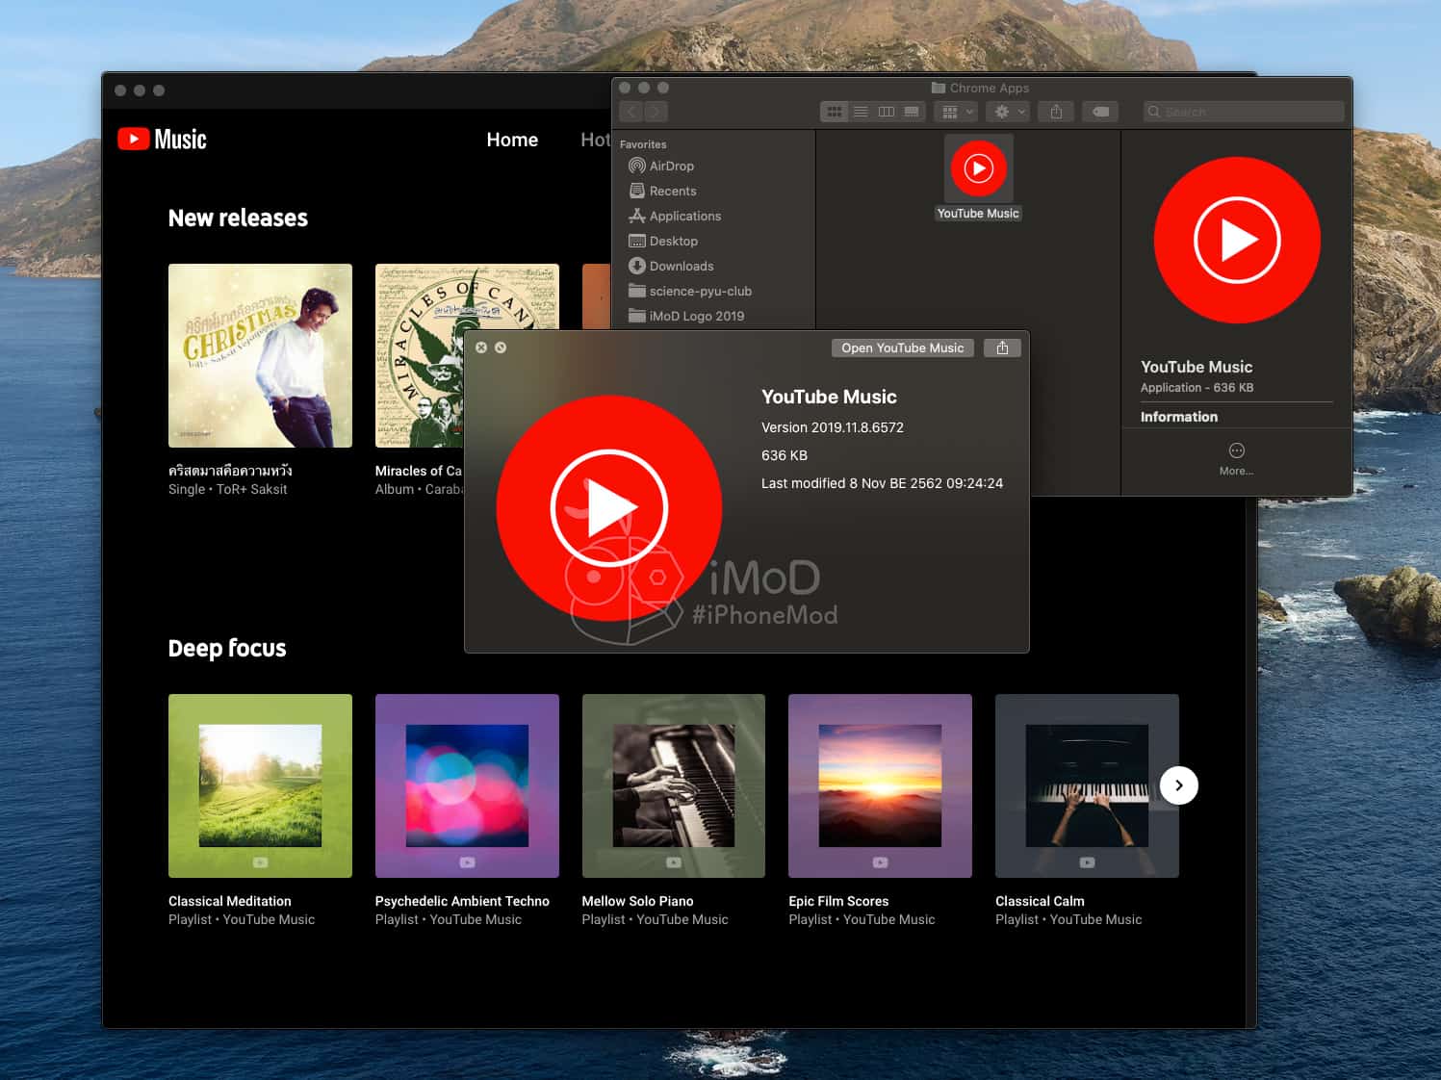Click the Miracles of Ca… album title
Image resolution: width=1441 pixels, height=1080 pixels.
tap(419, 471)
